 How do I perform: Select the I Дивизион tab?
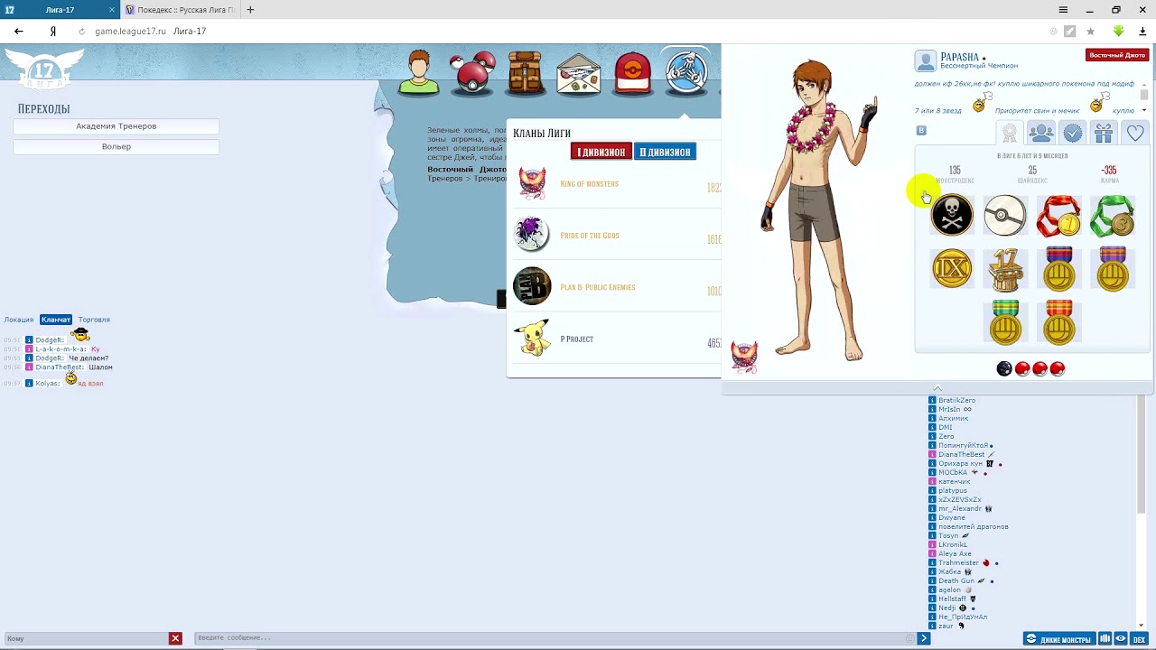coord(601,152)
